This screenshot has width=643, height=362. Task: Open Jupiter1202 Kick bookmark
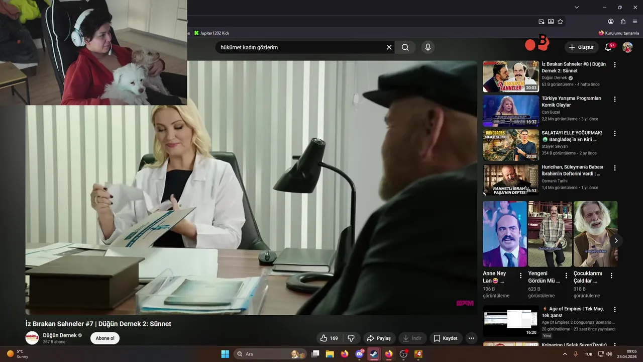click(x=211, y=33)
